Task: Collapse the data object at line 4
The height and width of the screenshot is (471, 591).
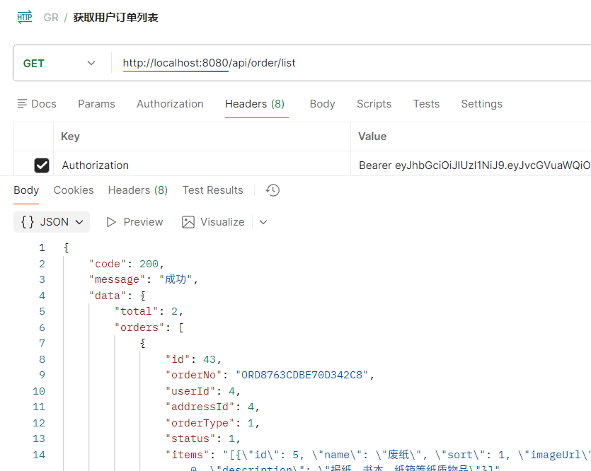Action: click(142, 296)
